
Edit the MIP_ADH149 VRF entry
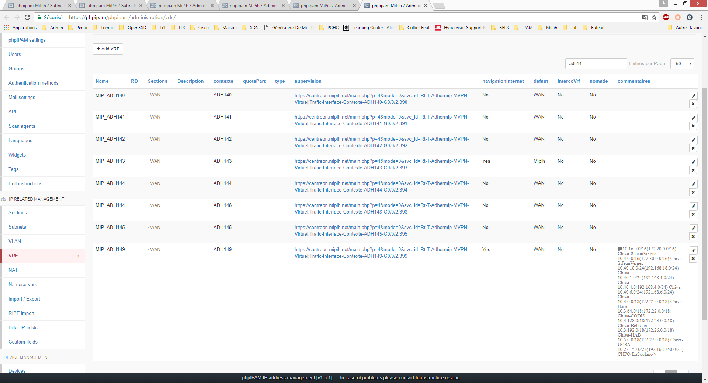(694, 250)
